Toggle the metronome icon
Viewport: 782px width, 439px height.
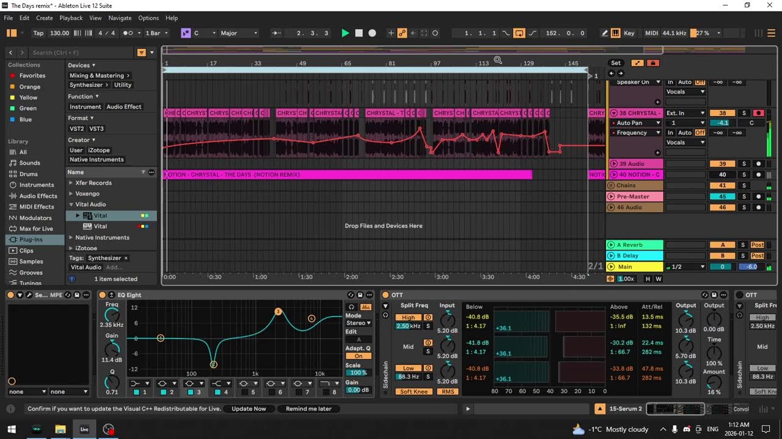tap(128, 33)
